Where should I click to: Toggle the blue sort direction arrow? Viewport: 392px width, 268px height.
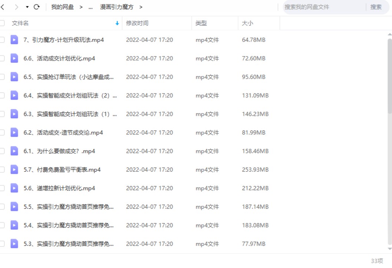pyautogui.click(x=117, y=23)
